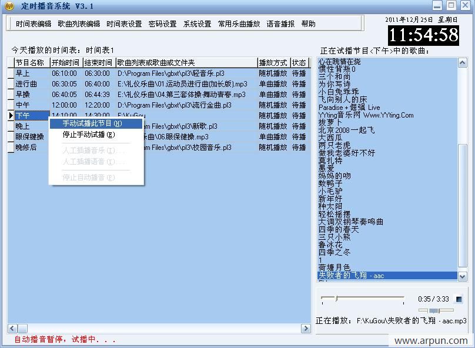This screenshot has width=475, height=348.
Task: Select the 早上 schedule row
Action: (x=24, y=73)
